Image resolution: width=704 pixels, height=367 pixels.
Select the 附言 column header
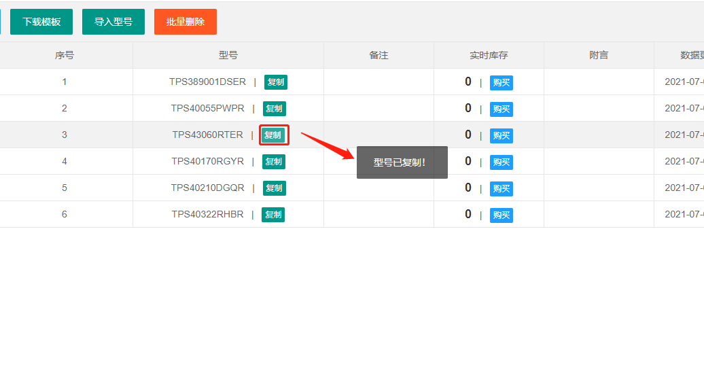[599, 55]
